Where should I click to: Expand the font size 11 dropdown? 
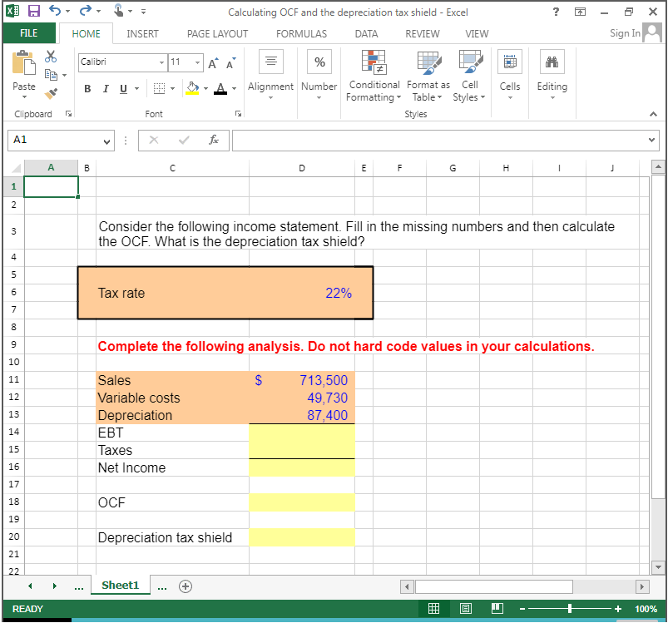pyautogui.click(x=198, y=62)
